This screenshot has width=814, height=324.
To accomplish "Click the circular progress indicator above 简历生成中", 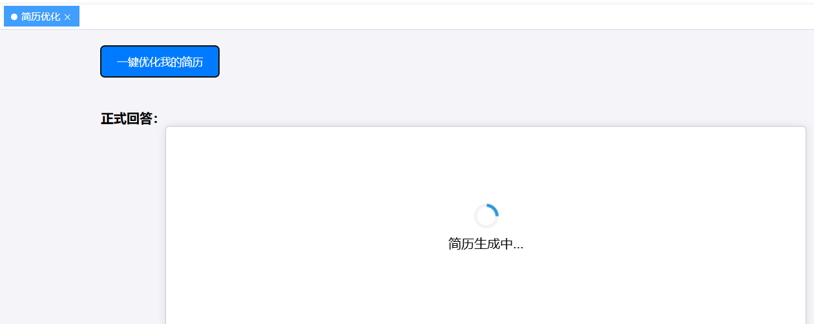I will pos(486,216).
